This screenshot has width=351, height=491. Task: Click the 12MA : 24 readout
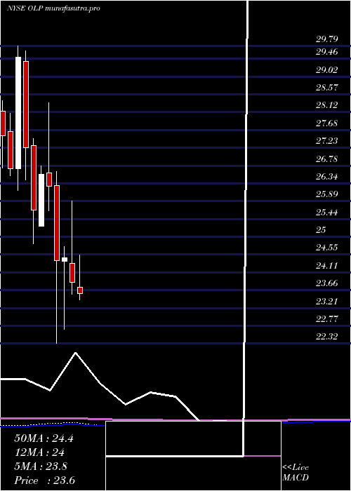point(39,452)
